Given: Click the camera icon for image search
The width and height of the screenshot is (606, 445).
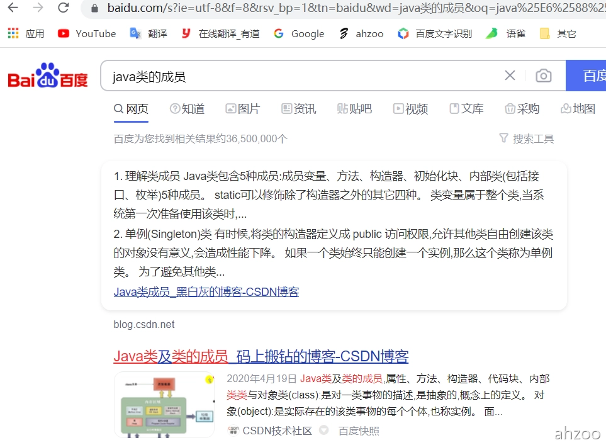Looking at the screenshot, I should point(543,76).
